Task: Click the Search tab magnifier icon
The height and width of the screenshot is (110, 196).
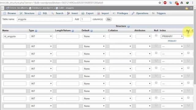Action: [x=53, y=13]
